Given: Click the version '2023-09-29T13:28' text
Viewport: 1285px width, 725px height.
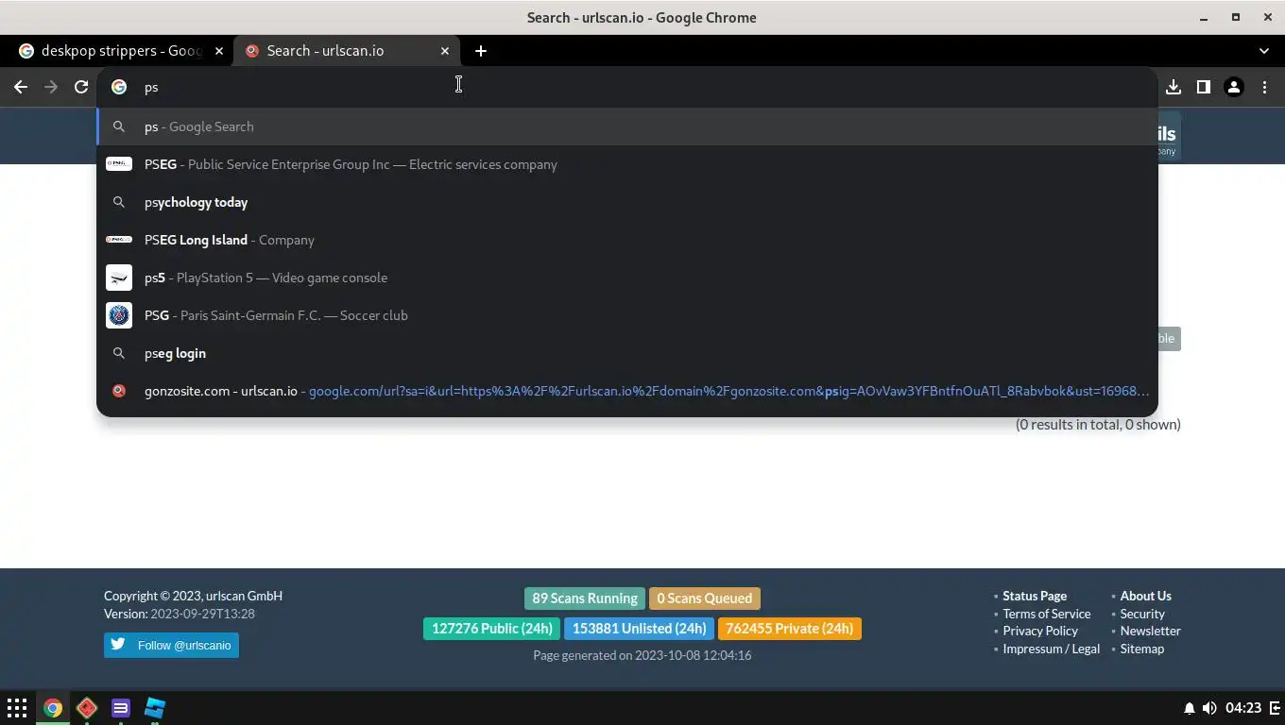Looking at the screenshot, I should [202, 614].
